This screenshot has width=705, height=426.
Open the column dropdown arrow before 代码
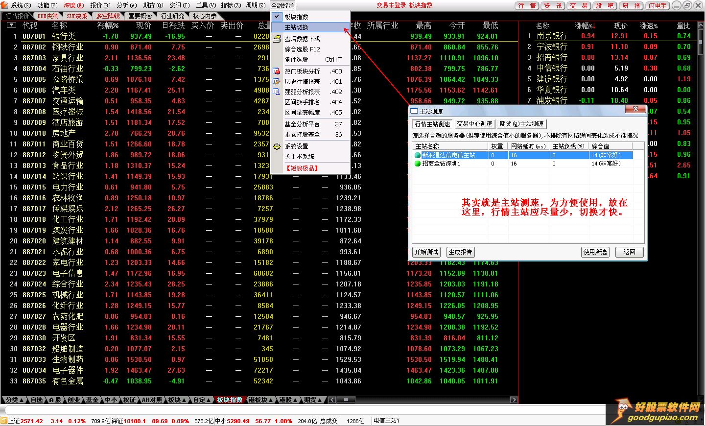tap(12, 25)
